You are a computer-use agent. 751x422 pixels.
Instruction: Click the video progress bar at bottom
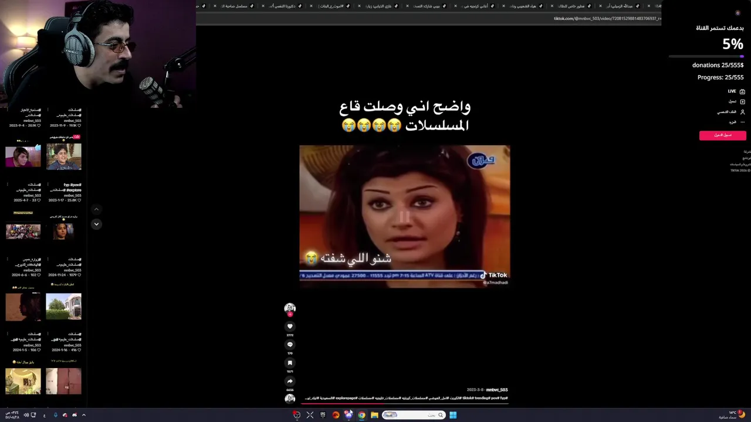tap(405, 403)
